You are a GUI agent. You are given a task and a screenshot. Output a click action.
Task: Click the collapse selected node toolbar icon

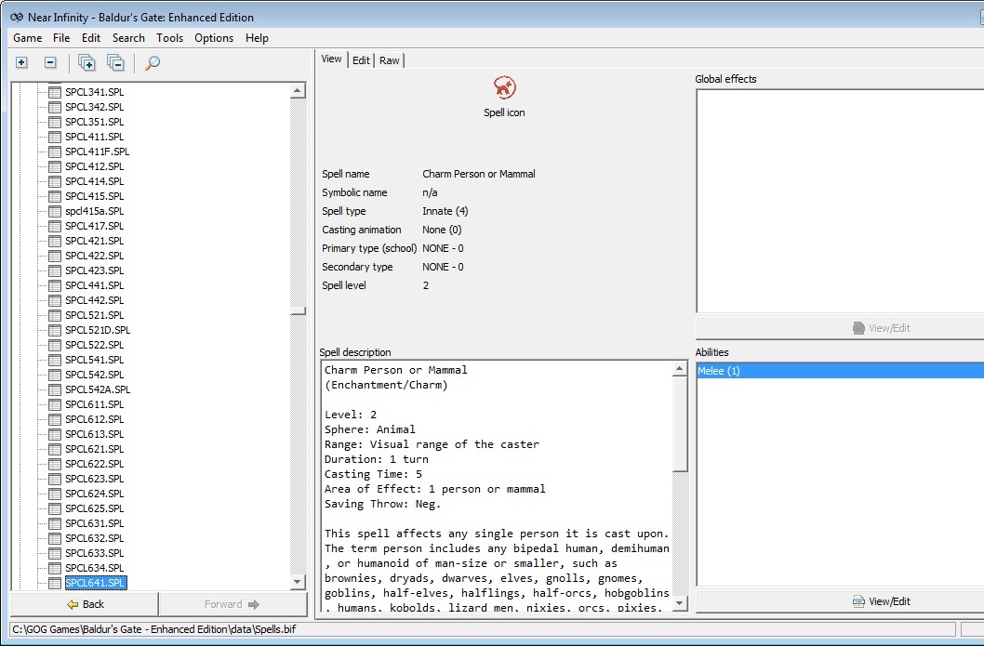(51, 62)
